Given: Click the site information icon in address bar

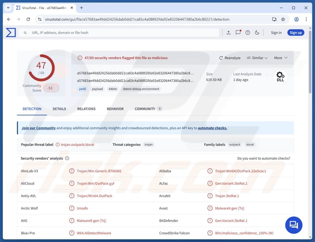Looking at the screenshot, I should (x=40, y=19).
